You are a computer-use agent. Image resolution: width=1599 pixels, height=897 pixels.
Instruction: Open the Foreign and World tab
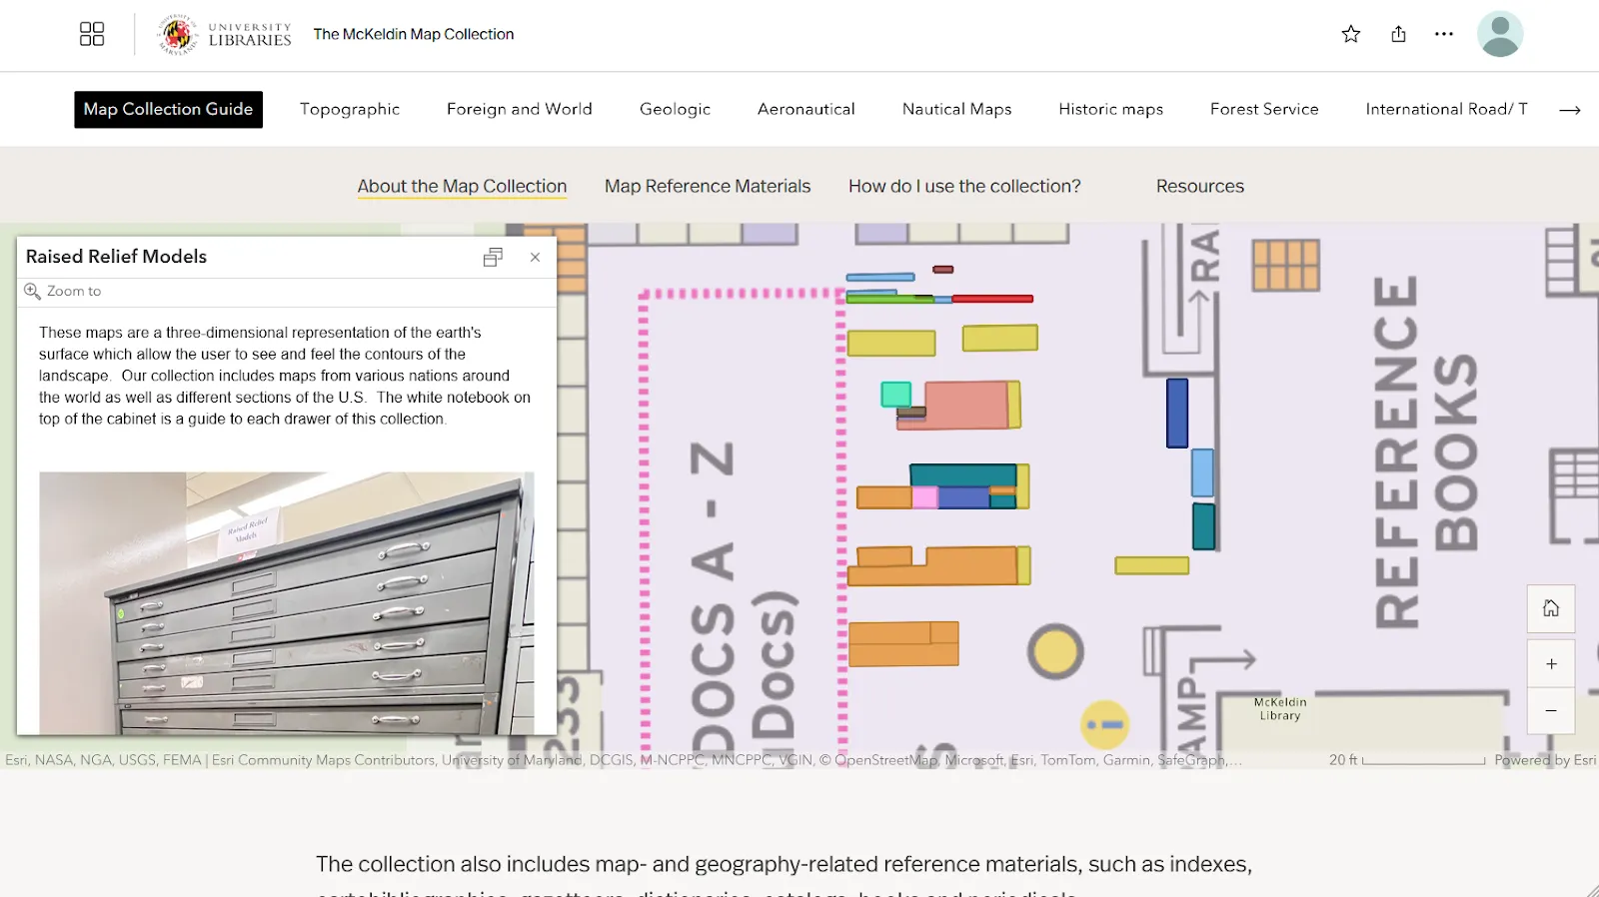point(520,109)
